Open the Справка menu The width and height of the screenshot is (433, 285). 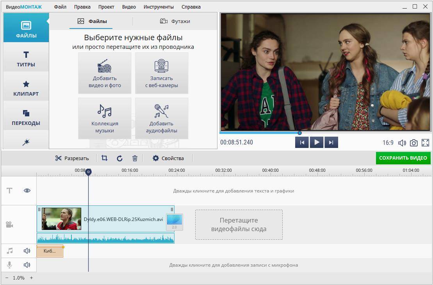tap(191, 7)
